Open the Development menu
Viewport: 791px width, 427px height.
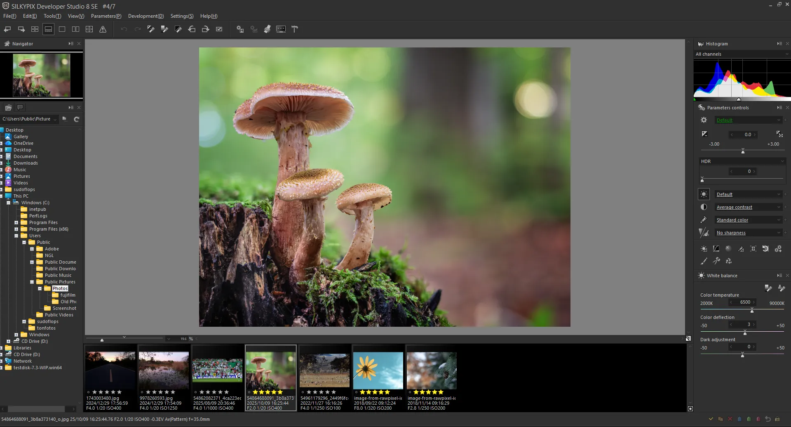point(146,16)
